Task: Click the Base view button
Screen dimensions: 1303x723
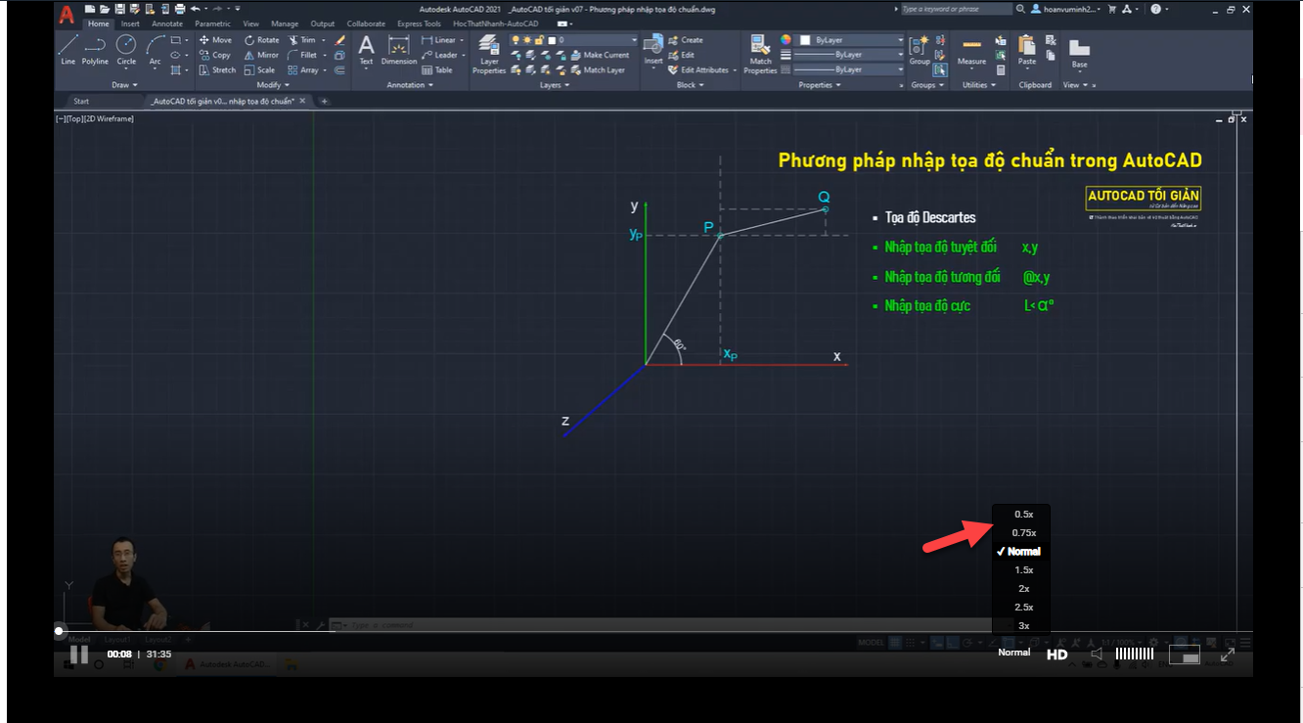Action: pyautogui.click(x=1079, y=53)
